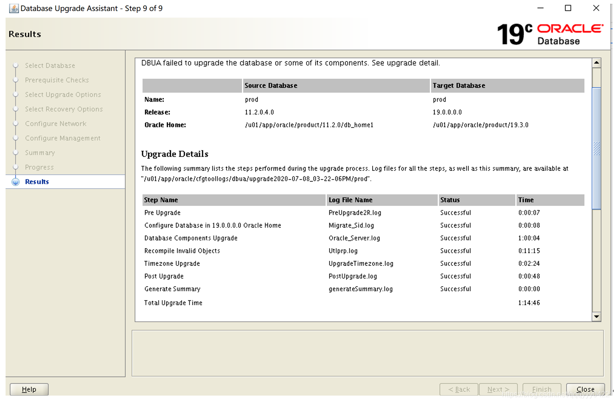Screen dimensions: 614x403
Task: Click the disabled Finish button
Action: (542, 390)
